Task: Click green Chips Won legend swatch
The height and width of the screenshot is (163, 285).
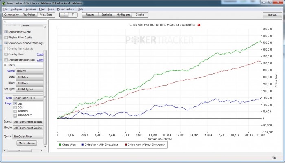Action: 60,145
